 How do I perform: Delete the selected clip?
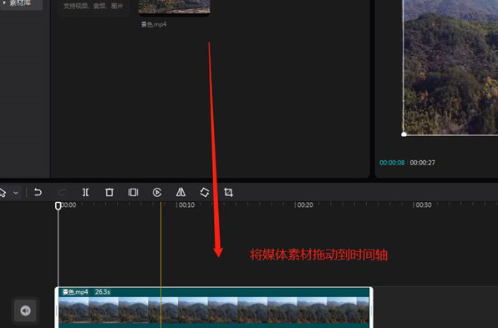[109, 192]
